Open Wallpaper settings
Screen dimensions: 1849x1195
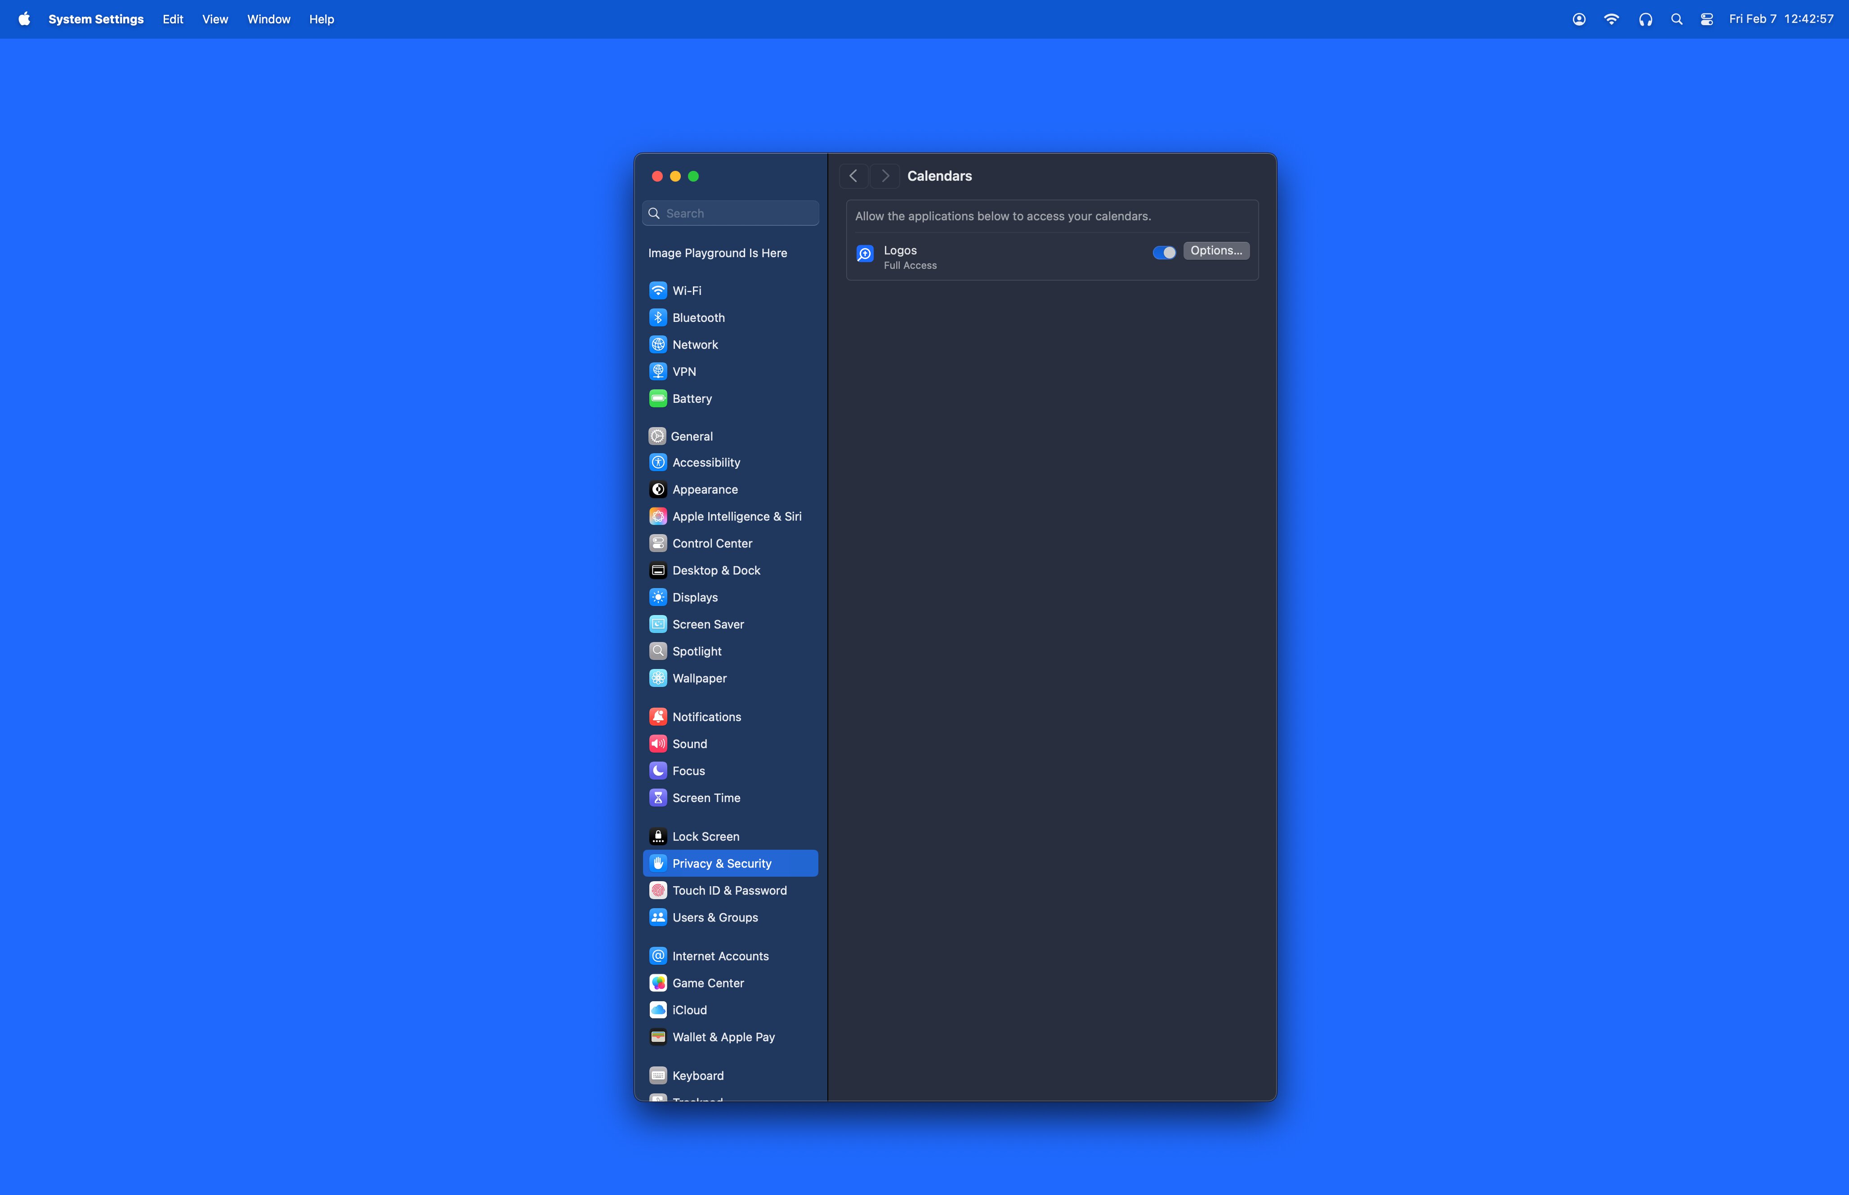pyautogui.click(x=730, y=678)
